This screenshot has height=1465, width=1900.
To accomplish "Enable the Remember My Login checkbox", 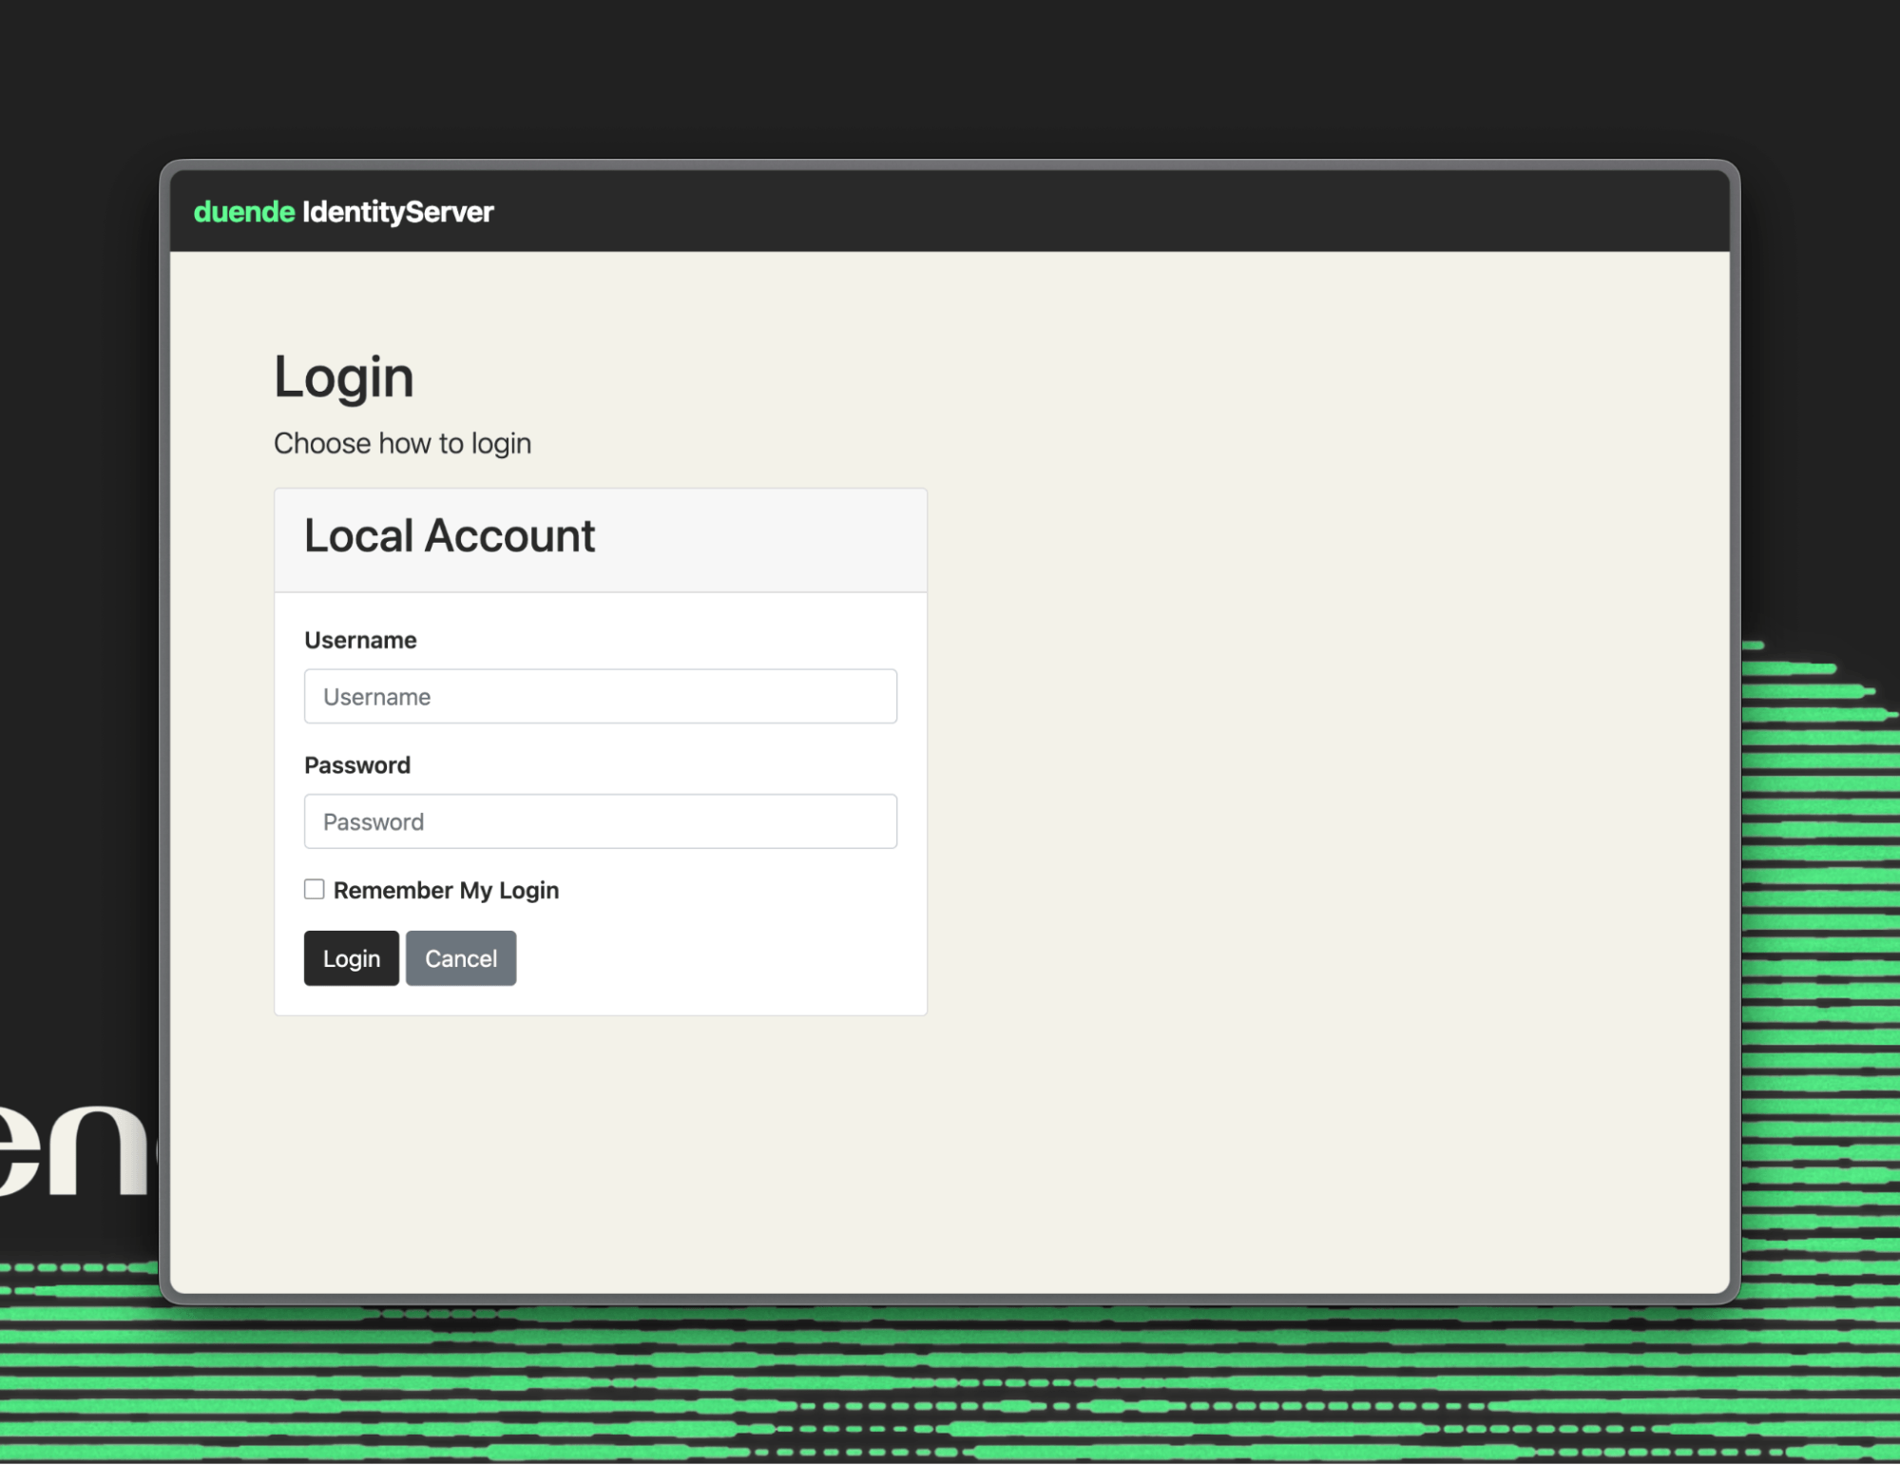I will [314, 889].
